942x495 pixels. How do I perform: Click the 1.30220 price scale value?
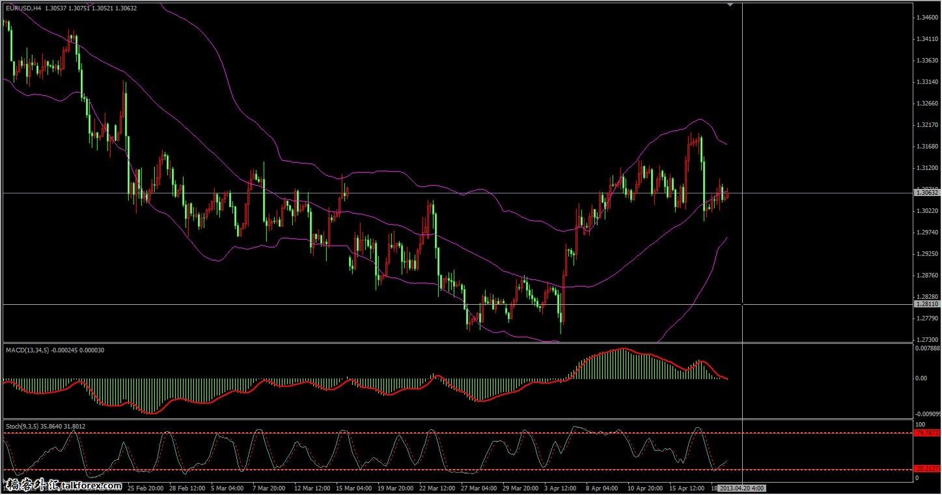[x=927, y=211]
